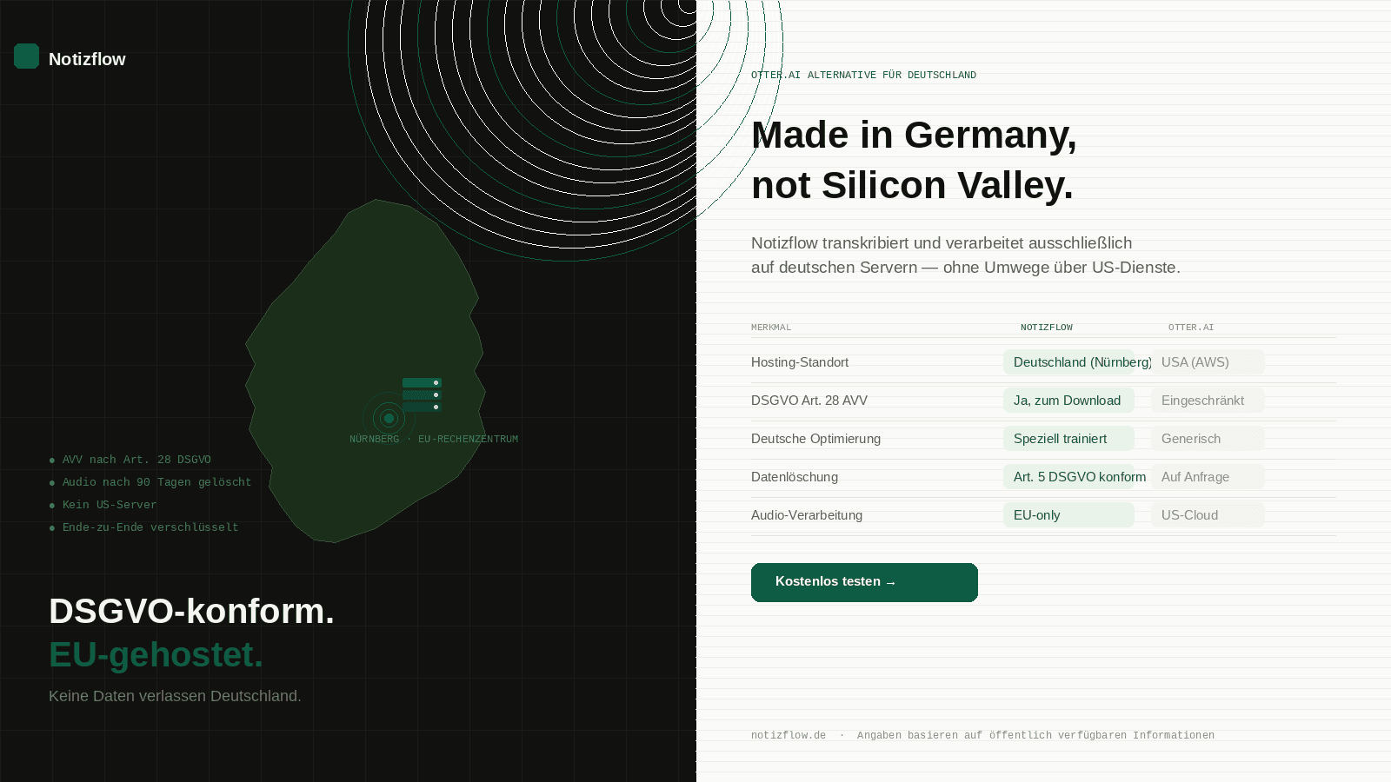Click the NÜRNBERG · EU-RECHENZENTRUM label
Viewport: 1391px width, 782px height.
click(x=434, y=439)
